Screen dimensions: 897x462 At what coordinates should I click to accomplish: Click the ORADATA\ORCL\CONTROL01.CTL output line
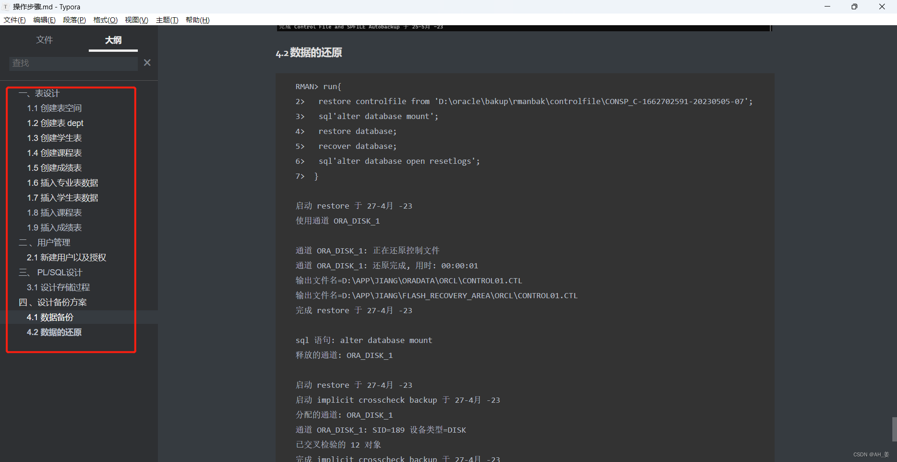(409, 281)
